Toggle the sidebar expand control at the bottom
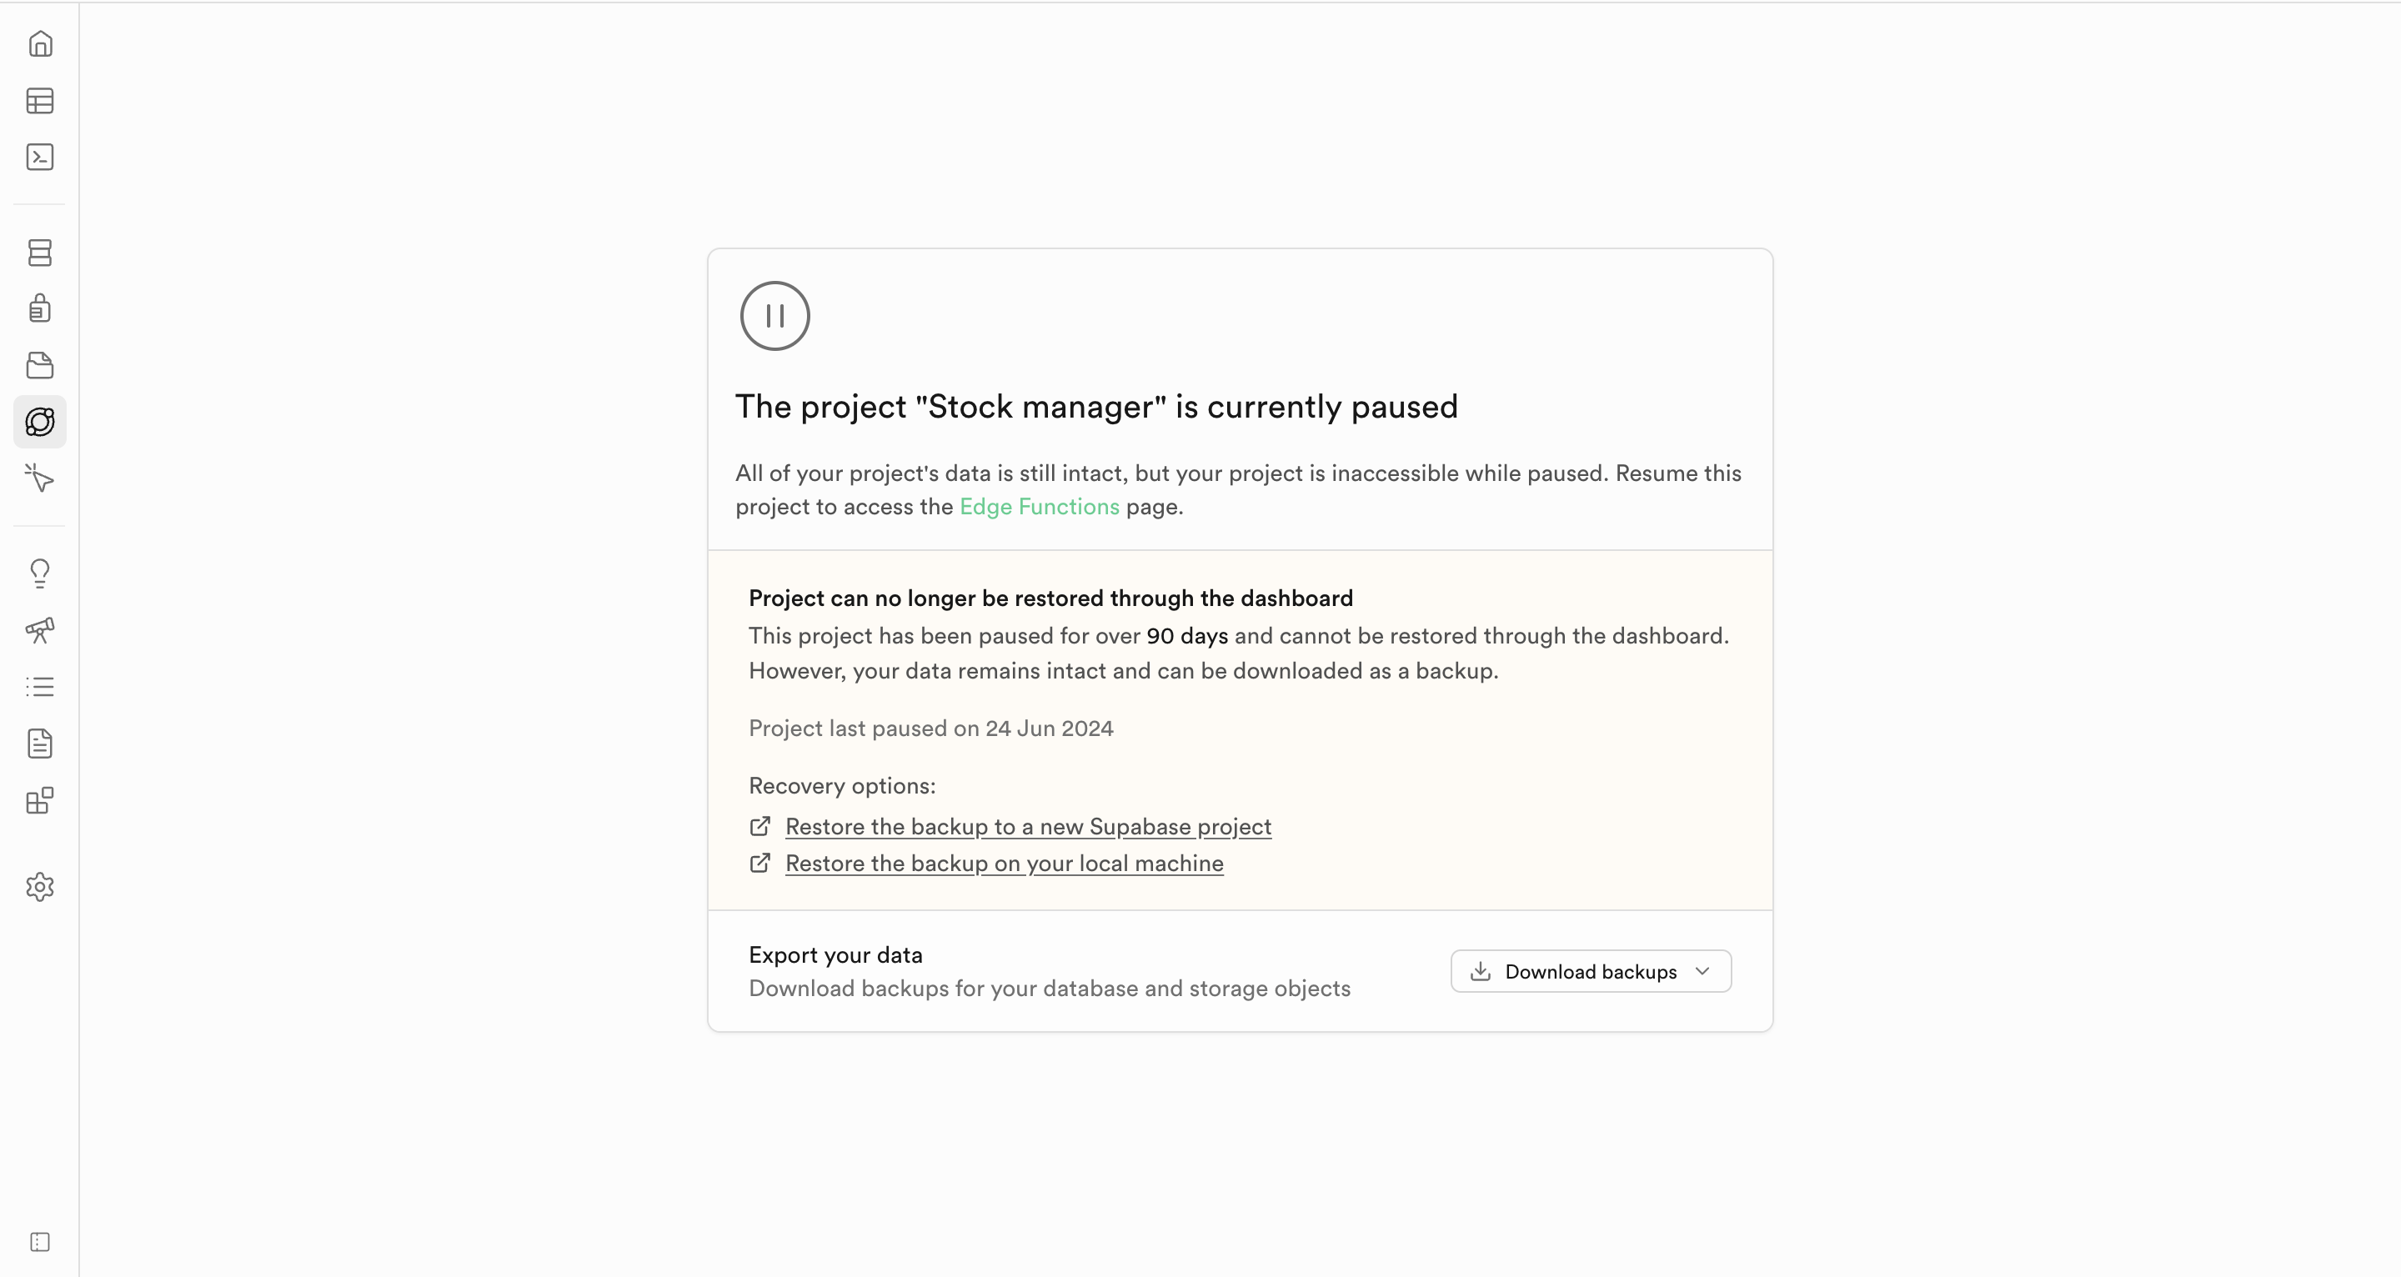 40,1242
